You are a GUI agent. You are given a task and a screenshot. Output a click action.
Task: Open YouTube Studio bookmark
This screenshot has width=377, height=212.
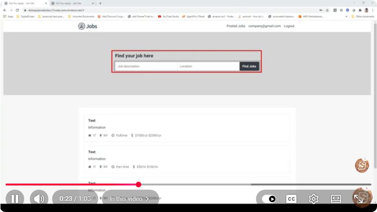point(168,17)
